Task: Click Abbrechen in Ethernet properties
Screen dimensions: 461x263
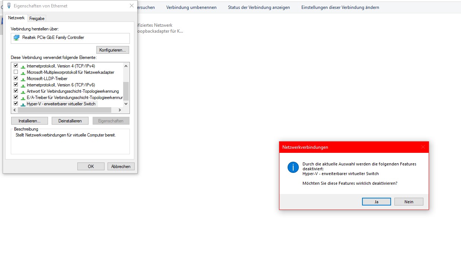Action: click(121, 167)
